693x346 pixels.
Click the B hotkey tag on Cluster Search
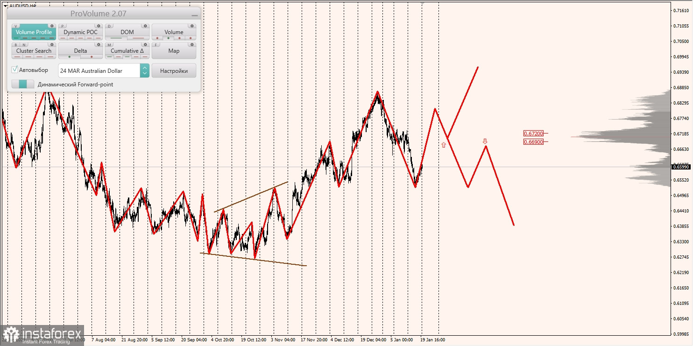(16, 45)
